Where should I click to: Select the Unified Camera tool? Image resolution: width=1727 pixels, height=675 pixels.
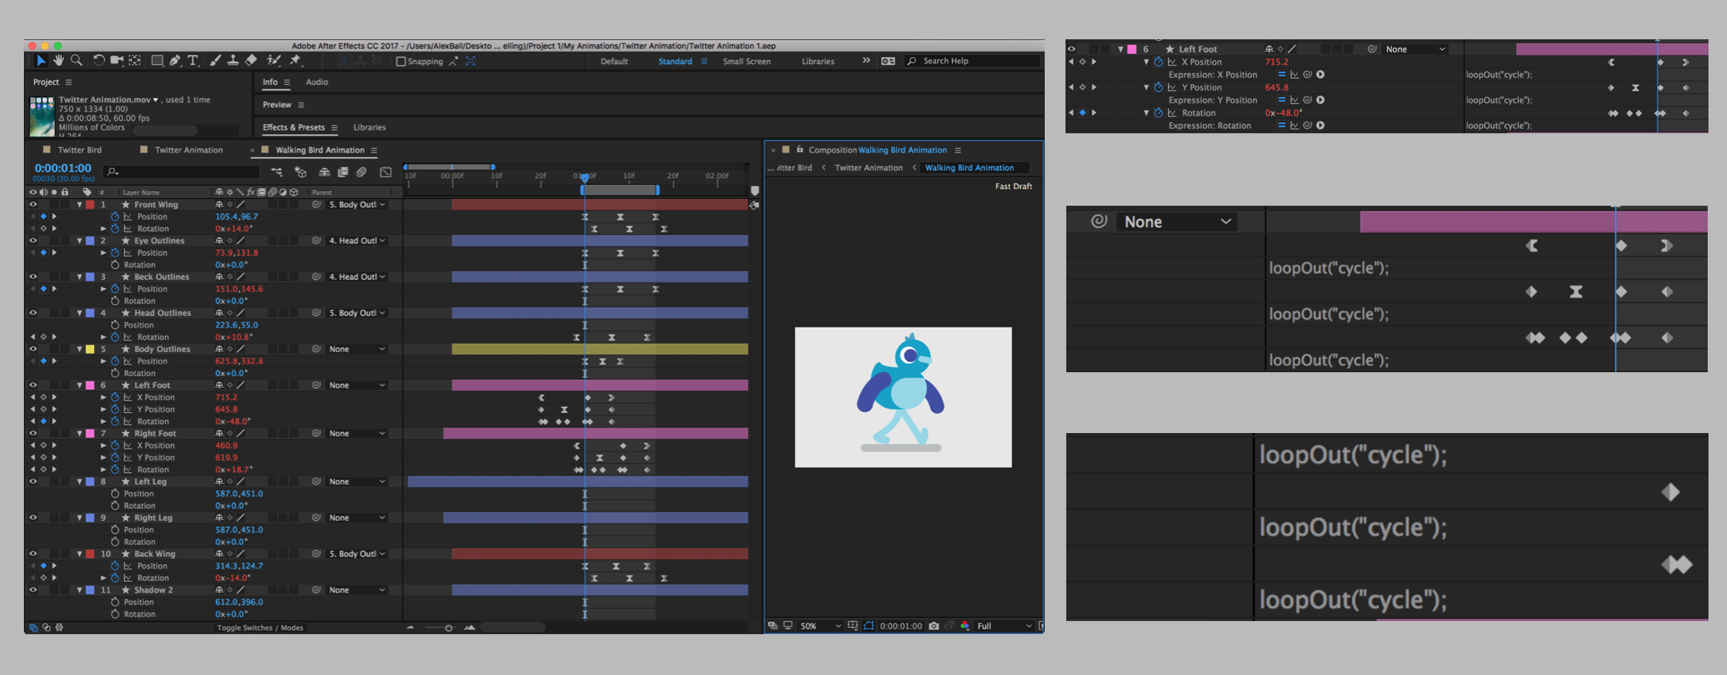116,61
